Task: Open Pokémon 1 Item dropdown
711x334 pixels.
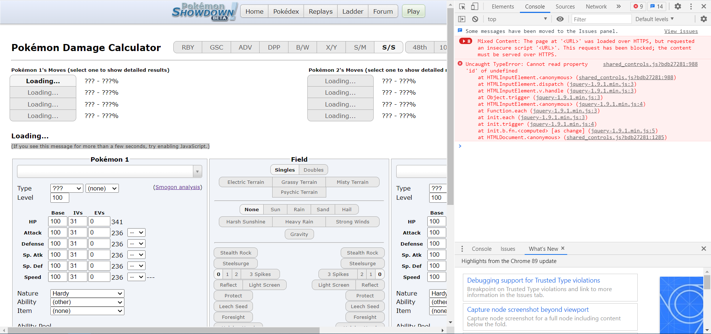Action: 87,311
